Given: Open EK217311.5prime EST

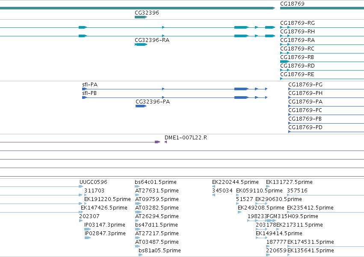Looking at the screenshot, I should click(x=299, y=225).
